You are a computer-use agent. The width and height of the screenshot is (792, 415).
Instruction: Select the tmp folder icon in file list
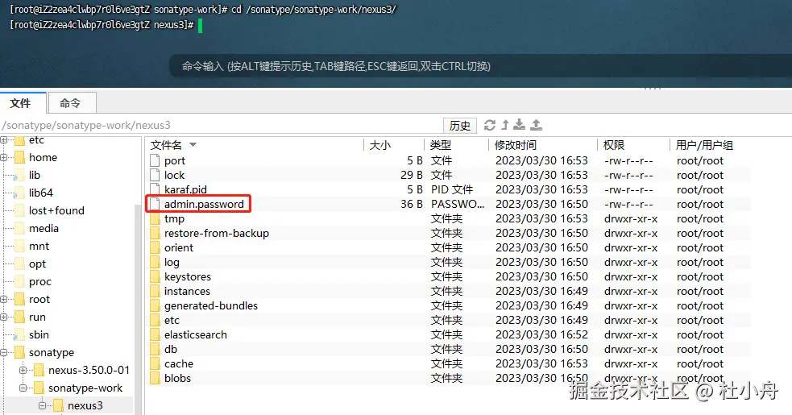155,218
